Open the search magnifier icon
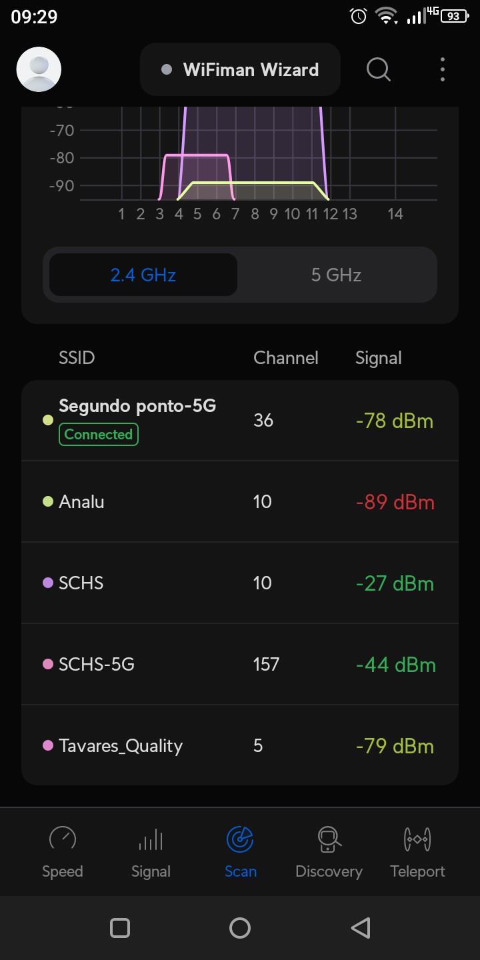The image size is (480, 960). pyautogui.click(x=379, y=69)
